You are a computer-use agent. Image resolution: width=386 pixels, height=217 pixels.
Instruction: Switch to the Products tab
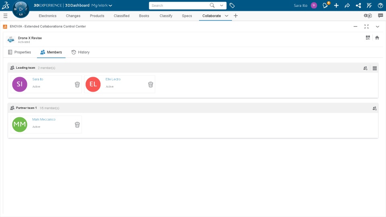97,16
